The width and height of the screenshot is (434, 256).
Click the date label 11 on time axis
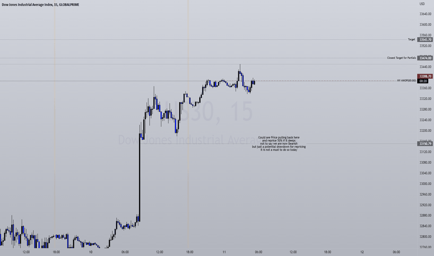click(x=224, y=252)
